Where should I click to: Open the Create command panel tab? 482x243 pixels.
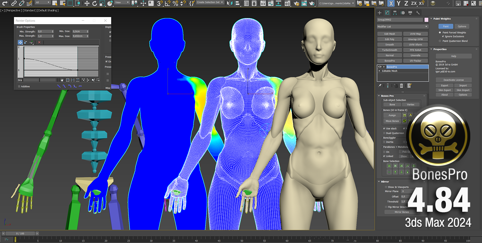click(x=380, y=13)
